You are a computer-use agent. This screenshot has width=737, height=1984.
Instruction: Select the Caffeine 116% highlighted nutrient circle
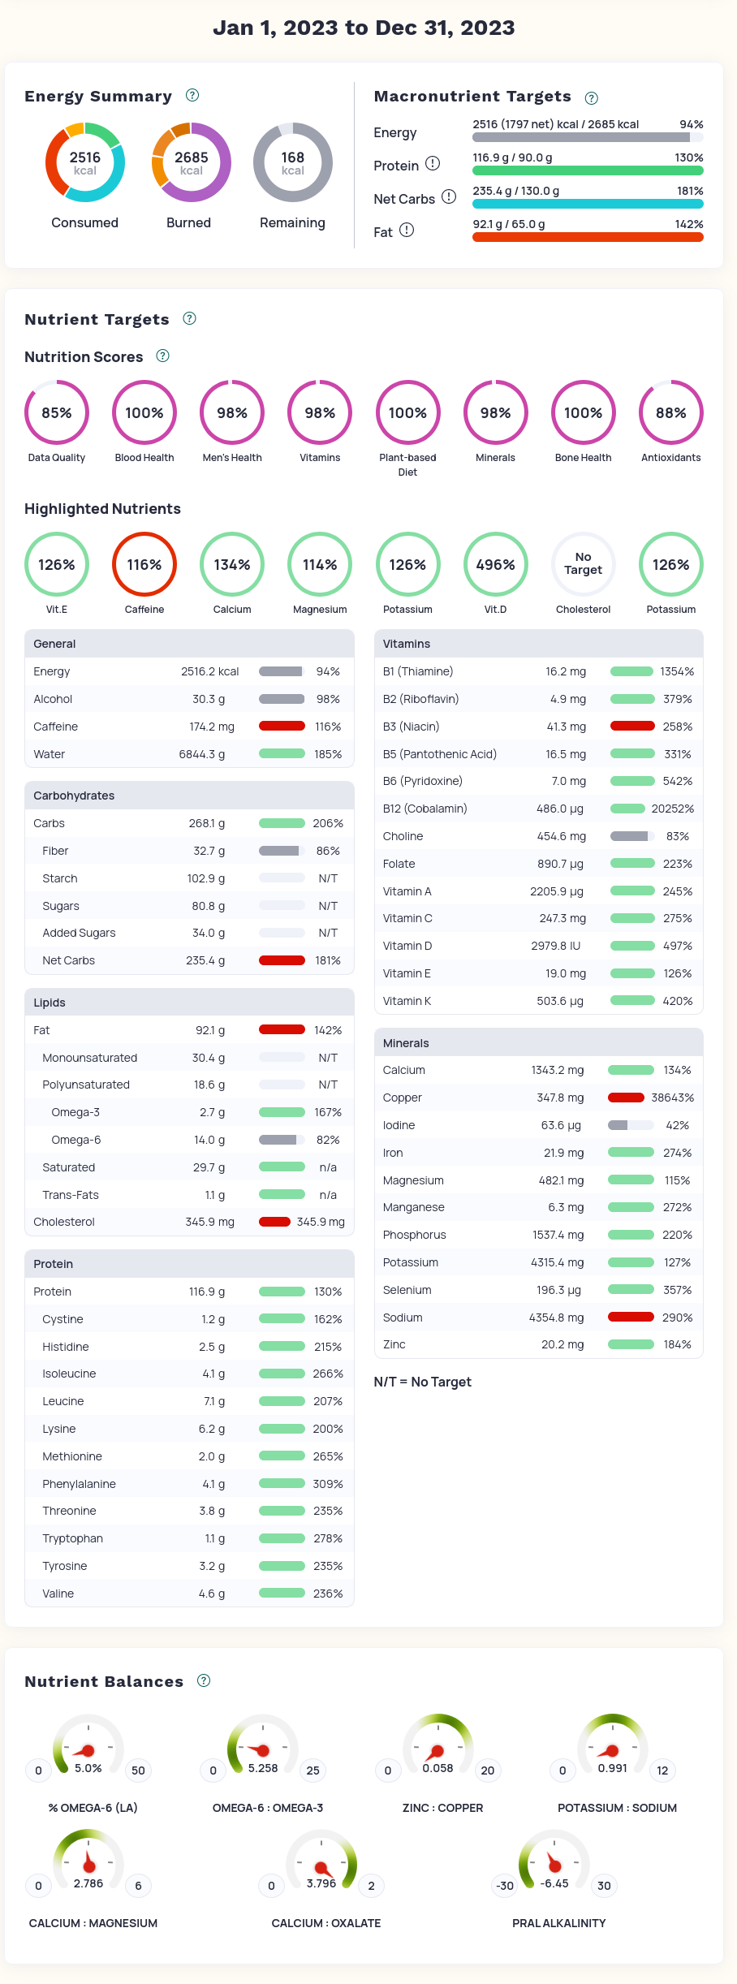144,564
